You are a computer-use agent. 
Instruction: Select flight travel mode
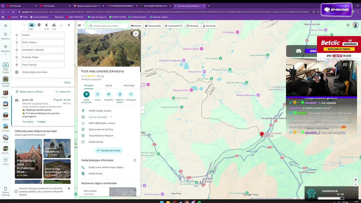coord(61,25)
